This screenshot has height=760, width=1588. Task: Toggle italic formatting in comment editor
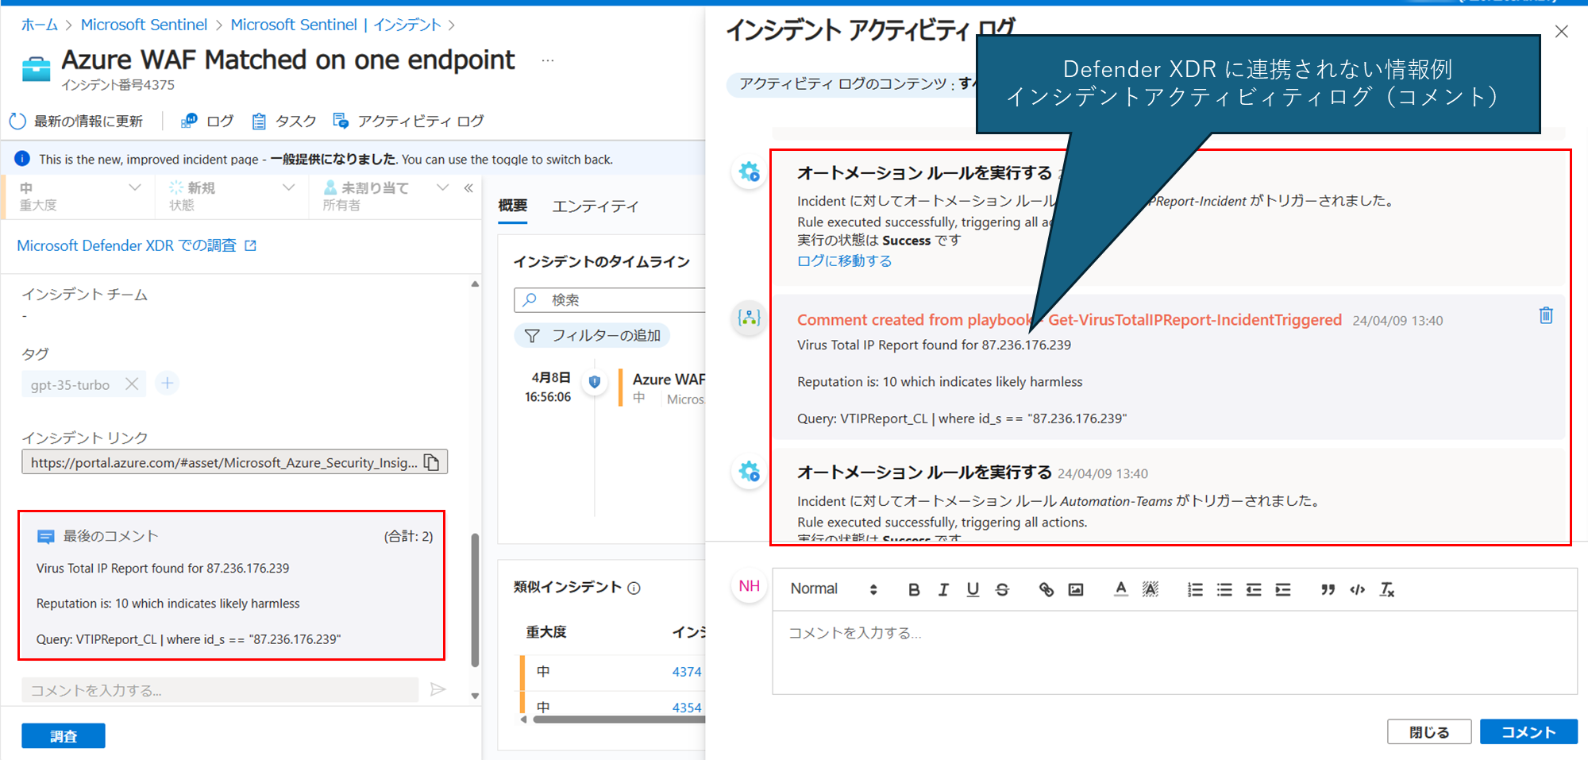[943, 589]
